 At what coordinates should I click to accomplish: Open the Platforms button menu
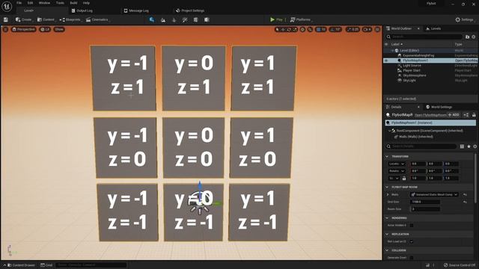point(301,20)
